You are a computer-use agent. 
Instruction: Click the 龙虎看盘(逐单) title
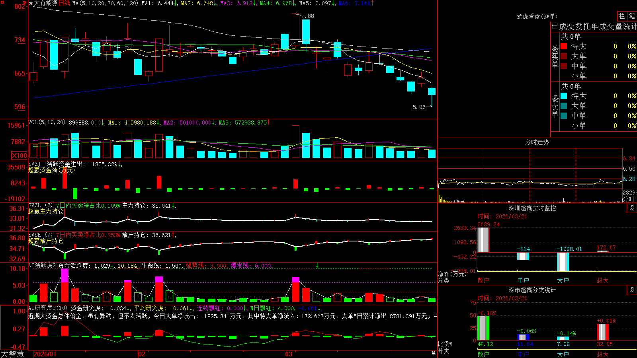(537, 16)
